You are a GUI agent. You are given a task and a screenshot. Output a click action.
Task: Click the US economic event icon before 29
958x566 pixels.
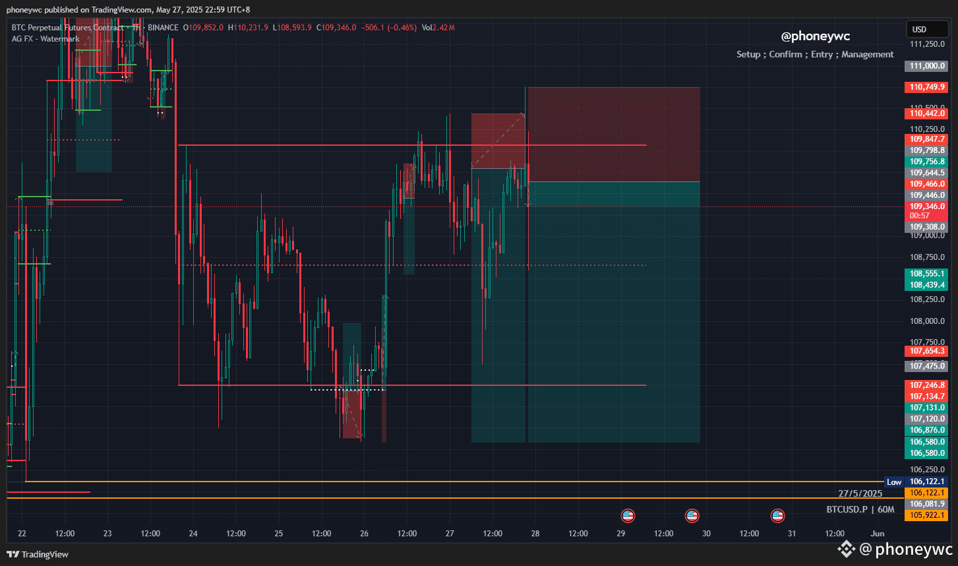628,516
